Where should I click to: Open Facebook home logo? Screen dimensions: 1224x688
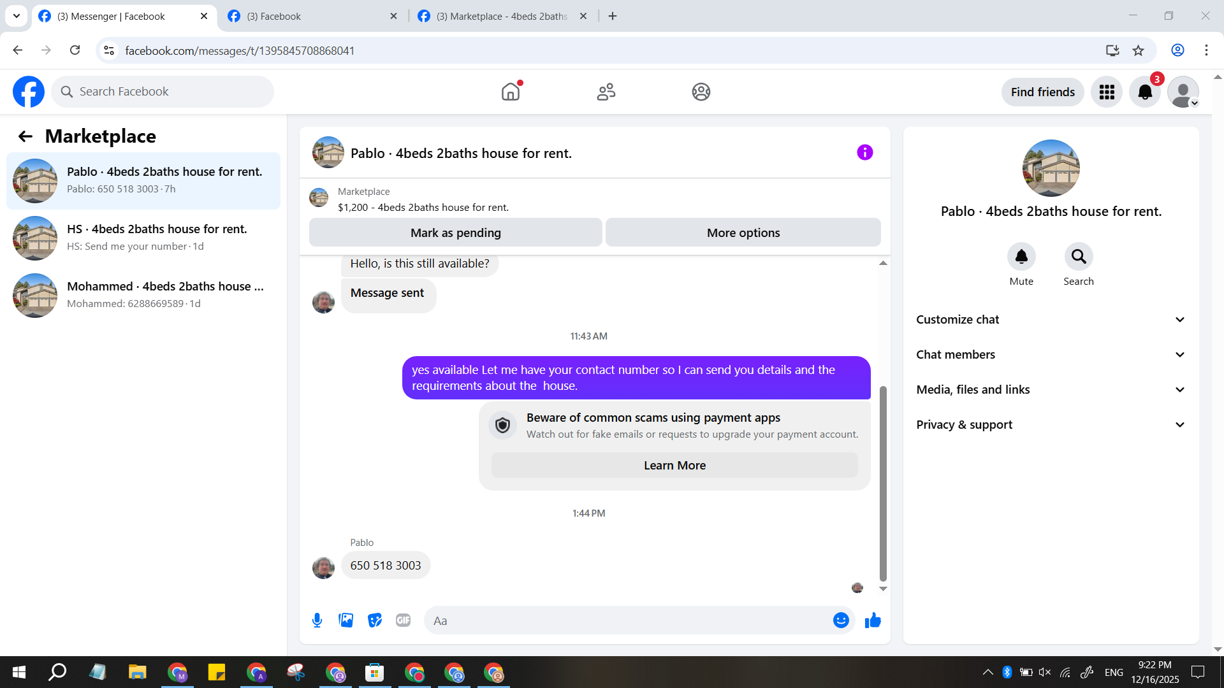(29, 92)
